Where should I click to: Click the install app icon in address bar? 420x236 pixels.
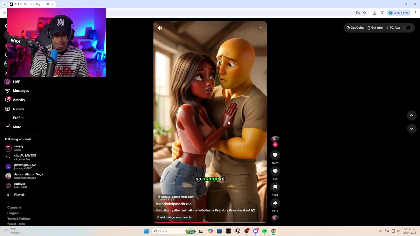(358, 13)
